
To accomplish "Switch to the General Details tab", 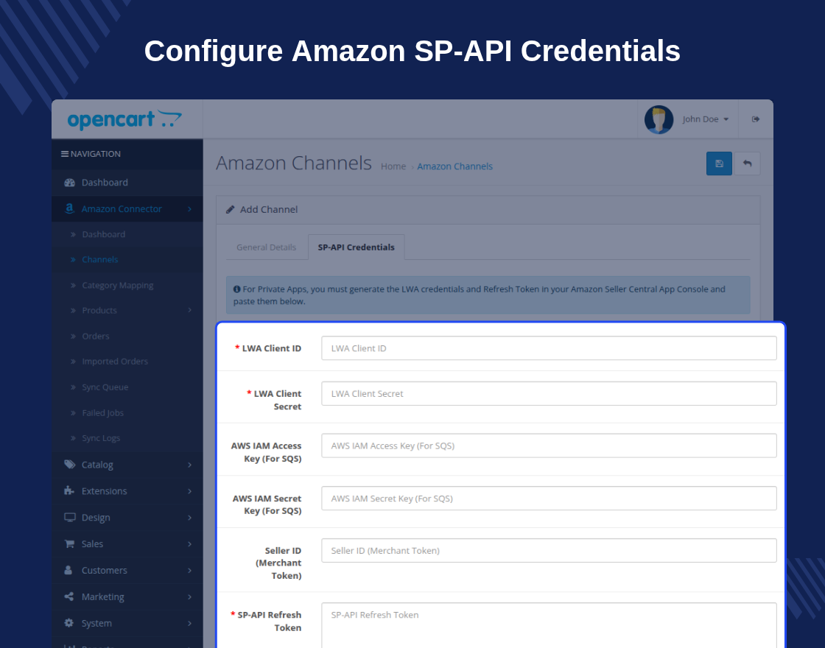I will 266,247.
